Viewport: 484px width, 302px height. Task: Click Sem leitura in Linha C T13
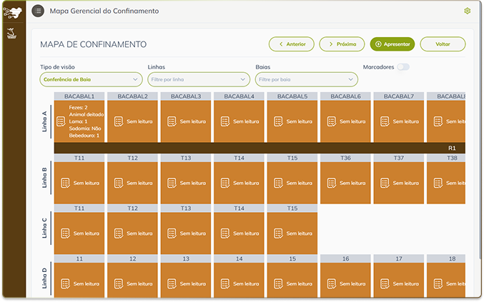(x=193, y=233)
